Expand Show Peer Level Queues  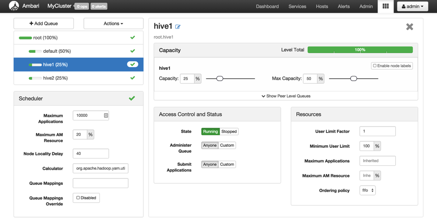[286, 96]
